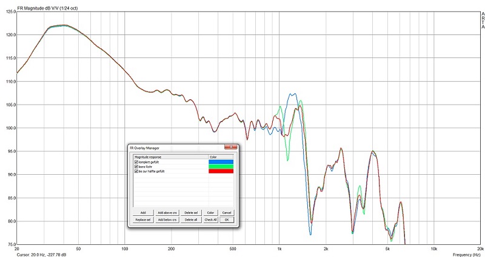Screen dimensions: 485x257
Task: Toggle the 'leere Rohr' overlay checkbox
Action: click(136, 166)
